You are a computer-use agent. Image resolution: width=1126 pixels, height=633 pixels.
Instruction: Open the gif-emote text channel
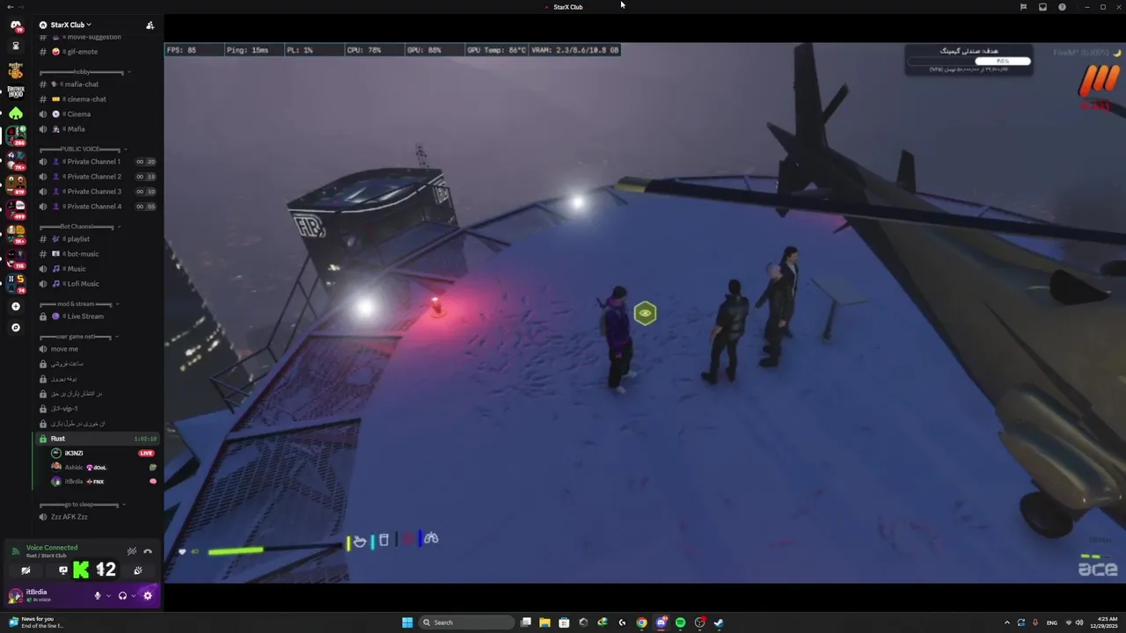tap(97, 52)
